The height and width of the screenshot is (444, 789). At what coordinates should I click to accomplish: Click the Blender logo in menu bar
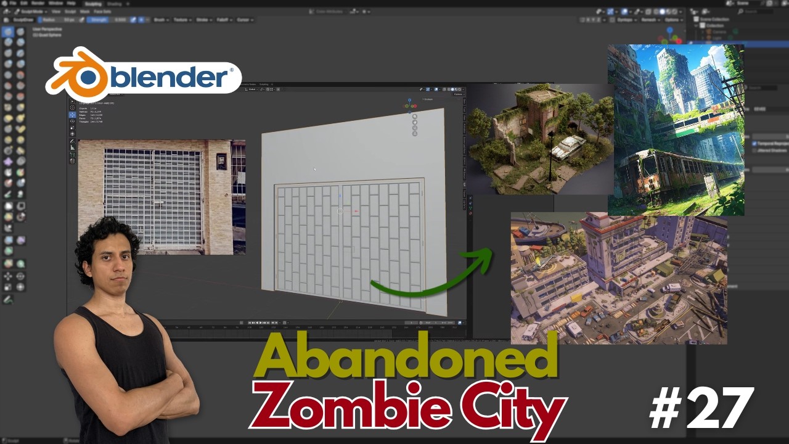(4, 4)
